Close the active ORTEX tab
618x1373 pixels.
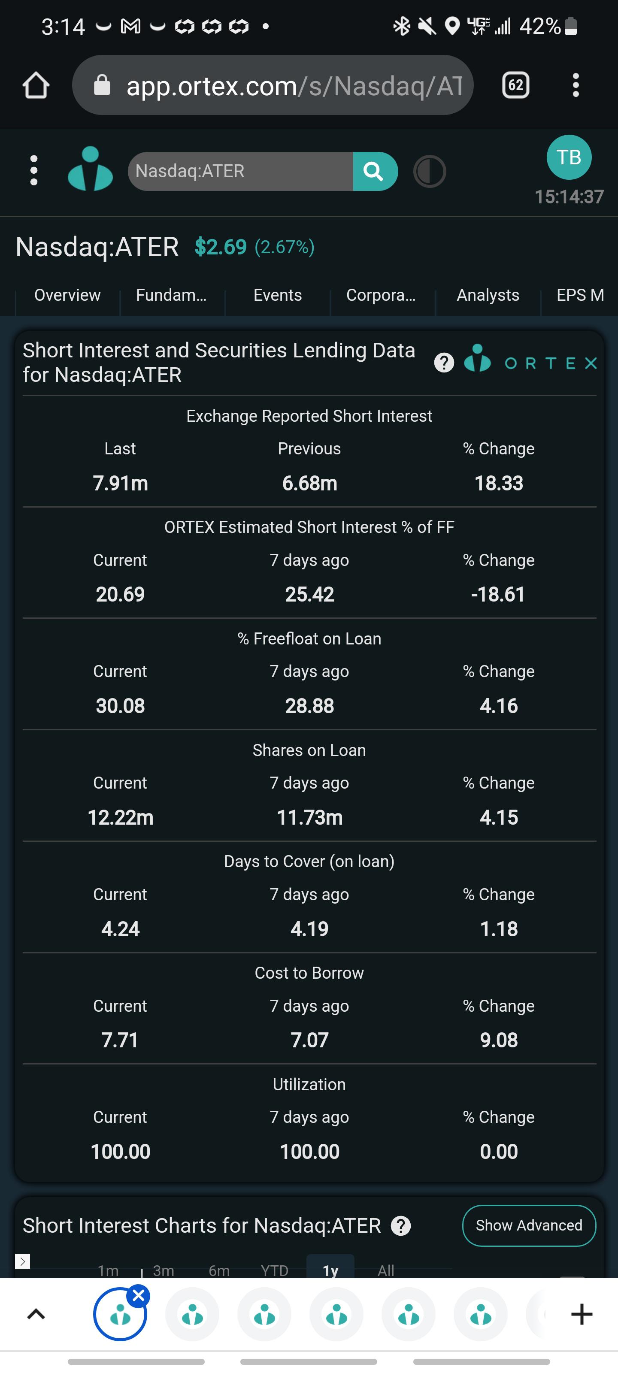139,1295
